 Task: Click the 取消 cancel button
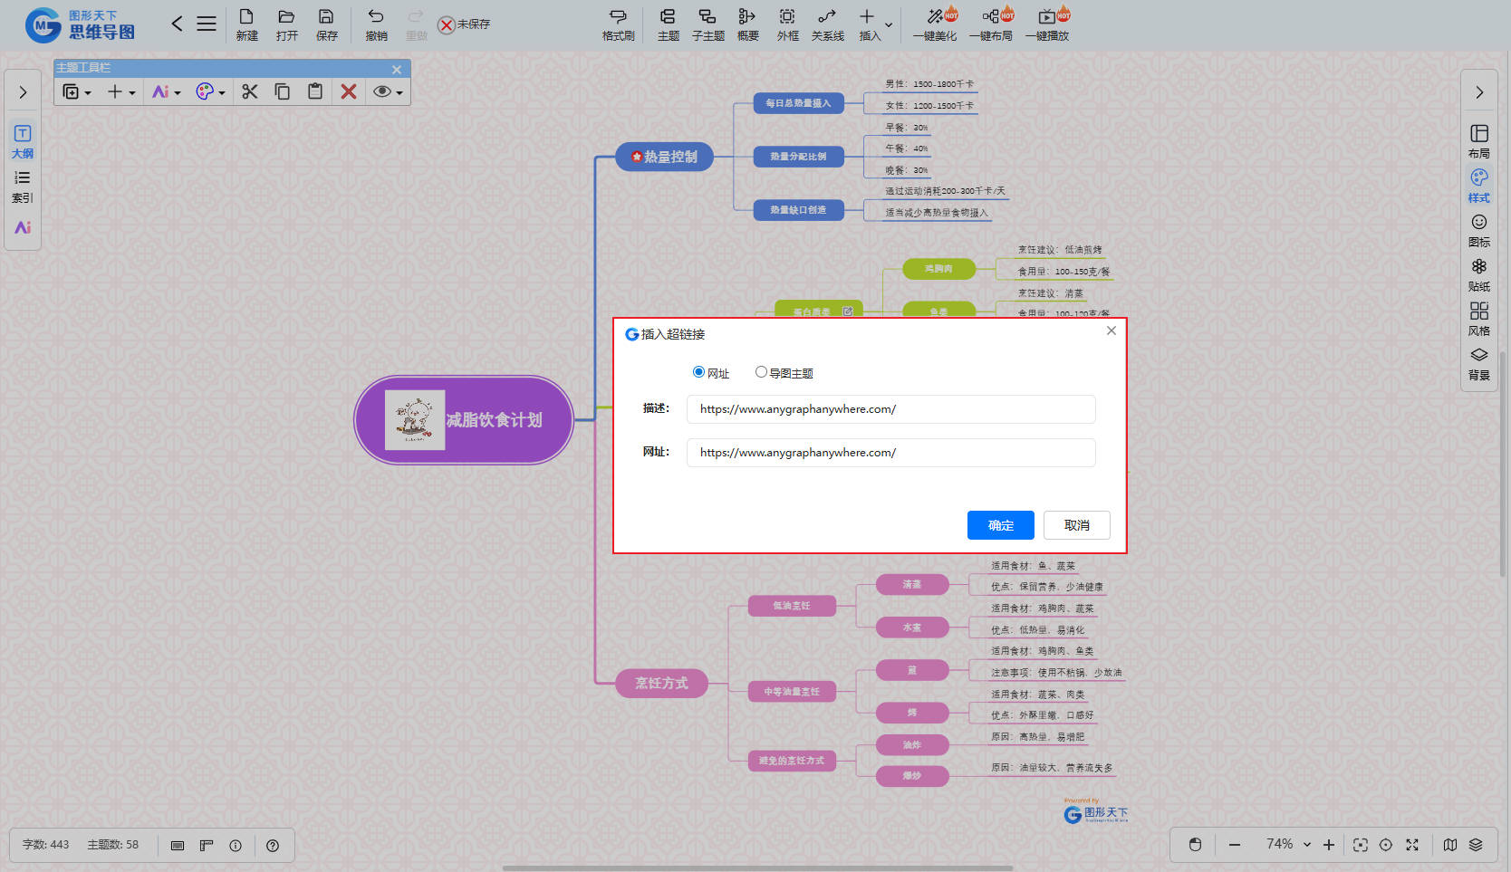click(1076, 525)
